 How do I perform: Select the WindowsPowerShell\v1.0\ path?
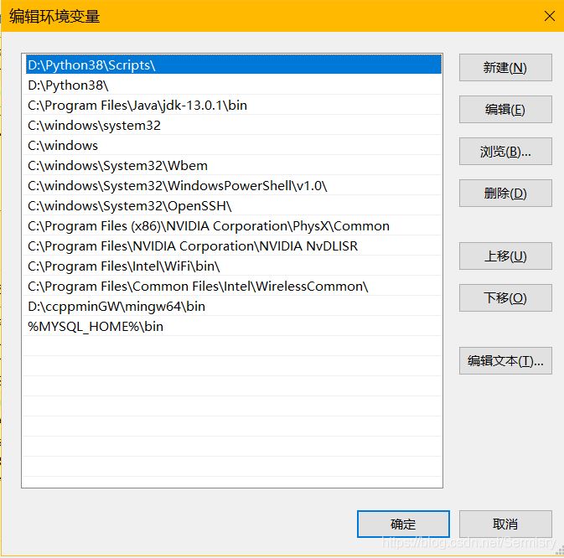click(178, 185)
